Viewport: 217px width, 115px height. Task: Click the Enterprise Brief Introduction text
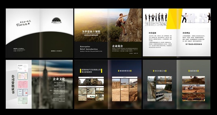(89, 48)
